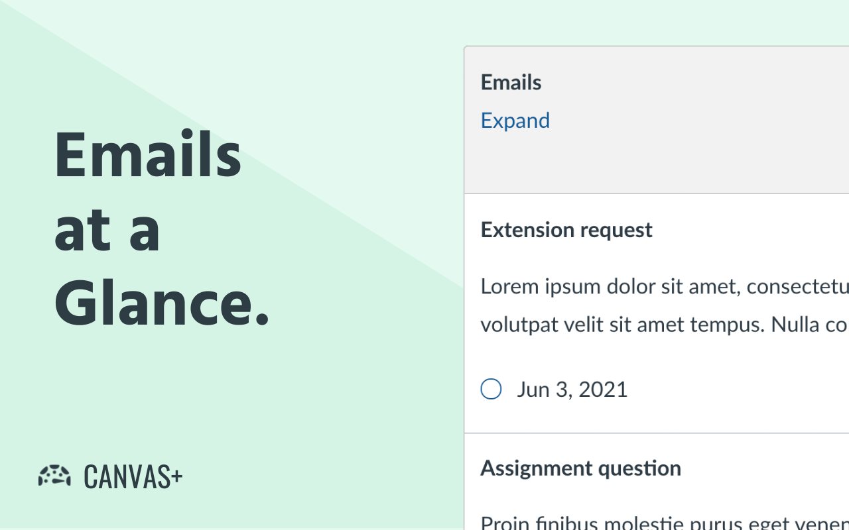Click the Canvas+ dashboard gauge logo icon

click(x=54, y=476)
